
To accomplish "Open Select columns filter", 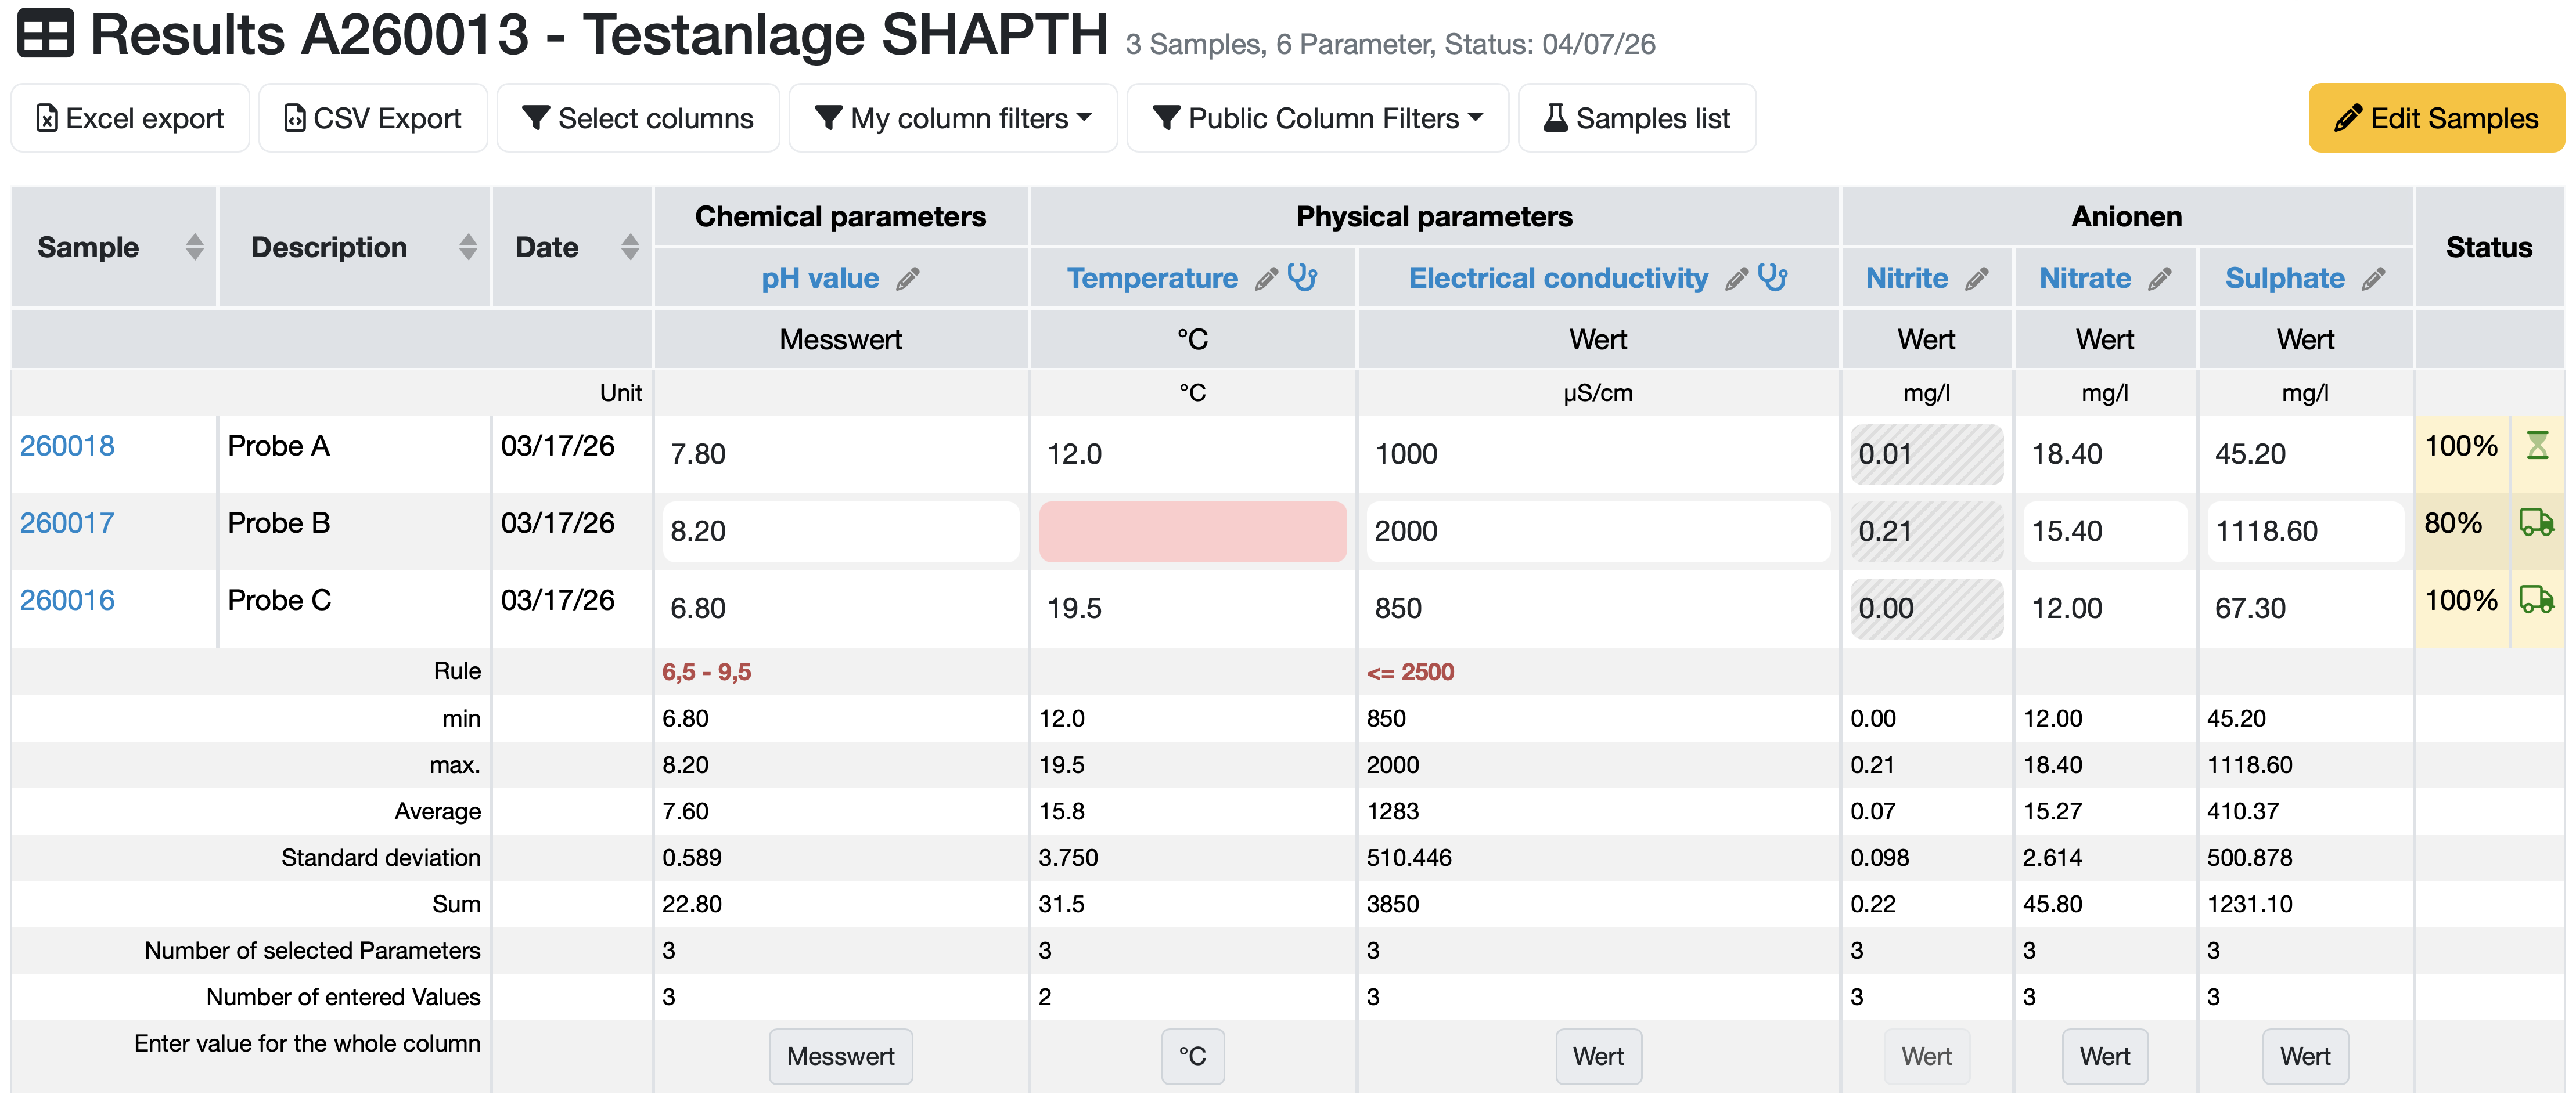I will (x=638, y=118).
